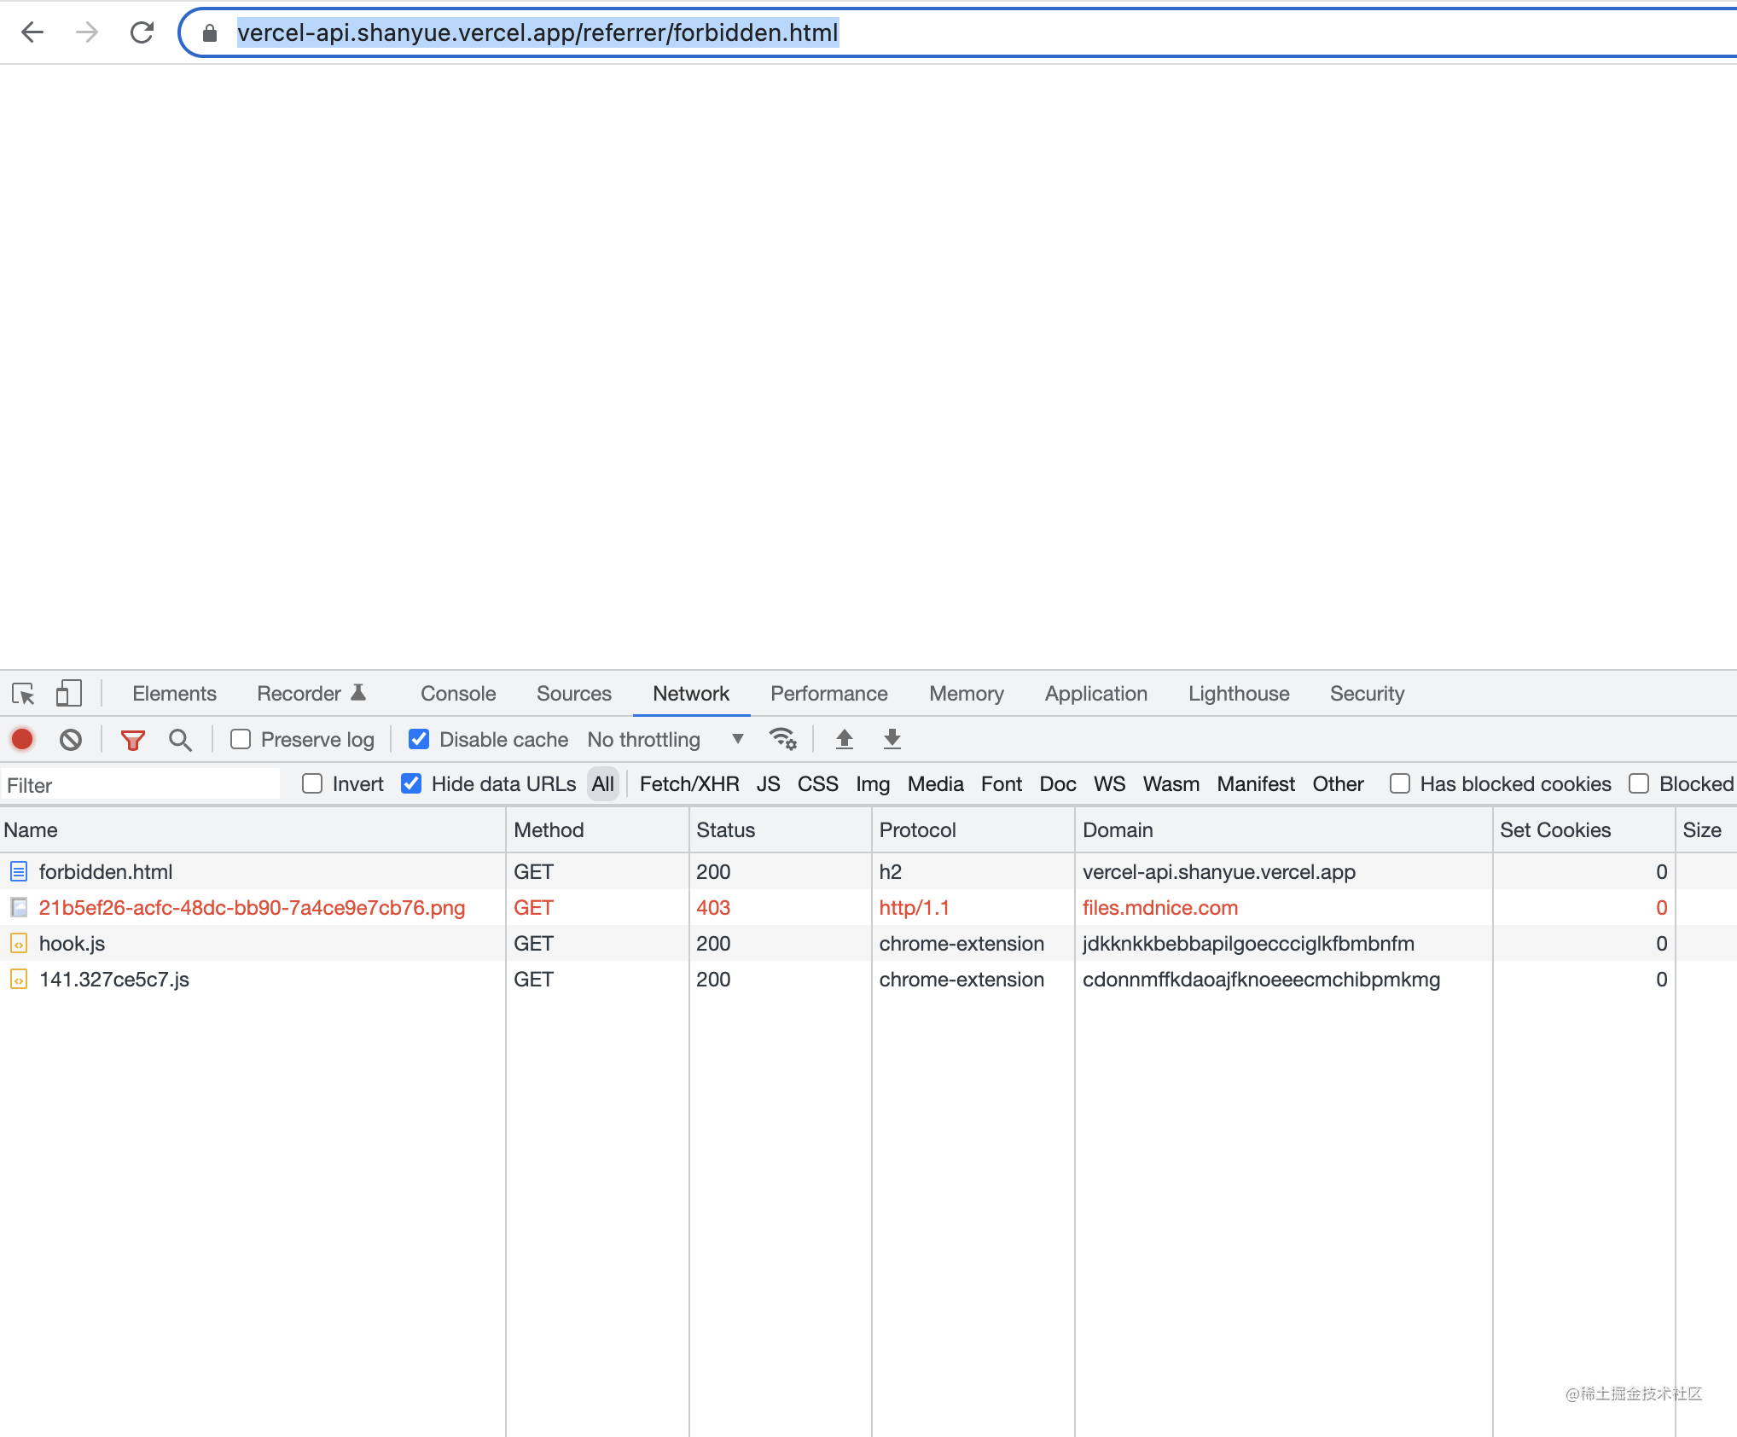
Task: Click the padlock site info icon
Action: [210, 33]
